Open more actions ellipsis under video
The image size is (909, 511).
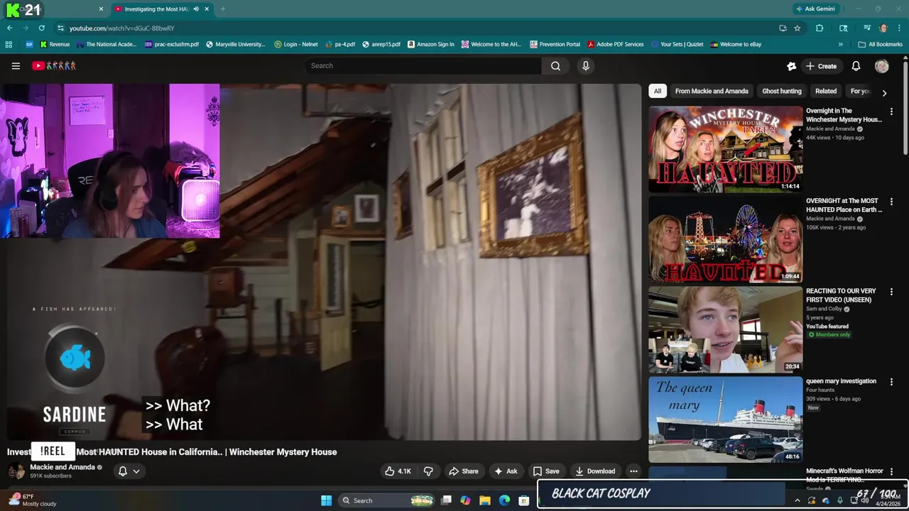(x=633, y=471)
